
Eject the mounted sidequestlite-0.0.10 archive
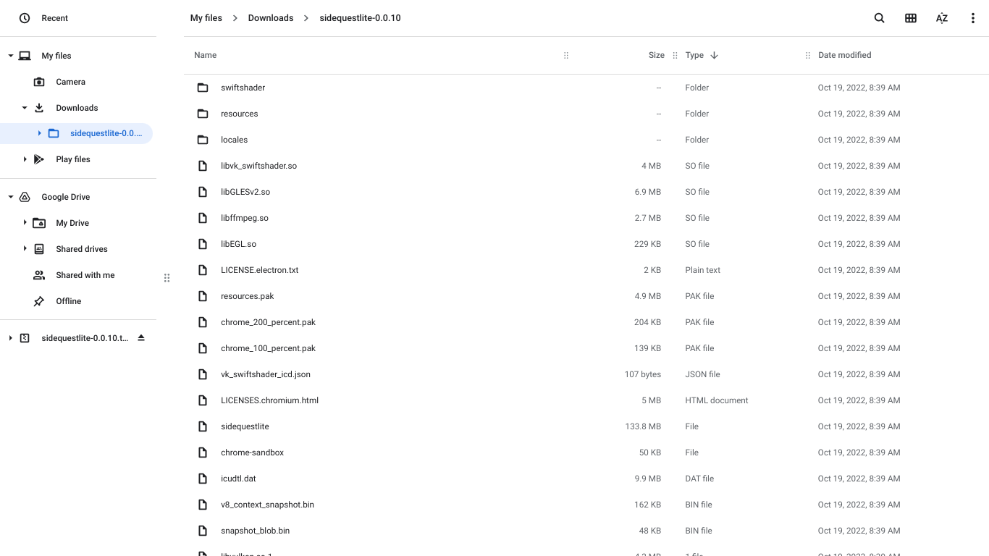pos(141,337)
